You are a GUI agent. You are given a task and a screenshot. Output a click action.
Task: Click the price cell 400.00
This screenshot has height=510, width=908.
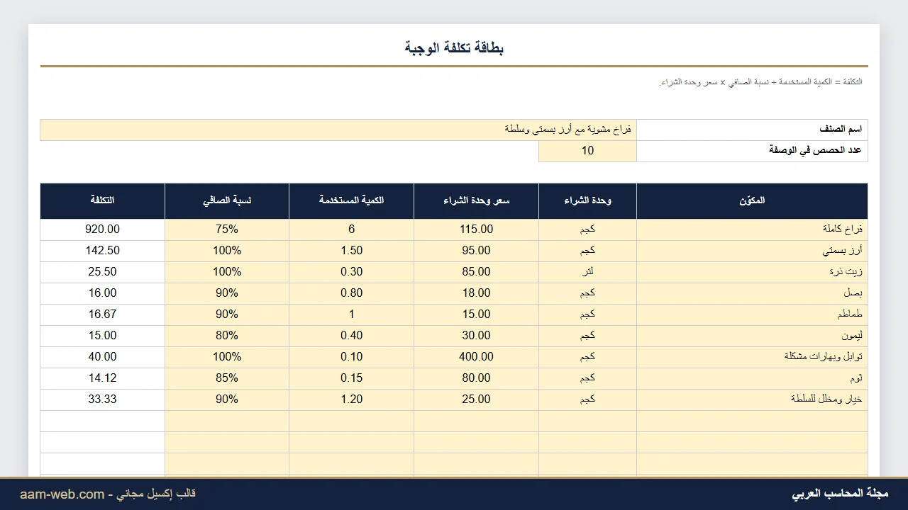[x=477, y=357]
